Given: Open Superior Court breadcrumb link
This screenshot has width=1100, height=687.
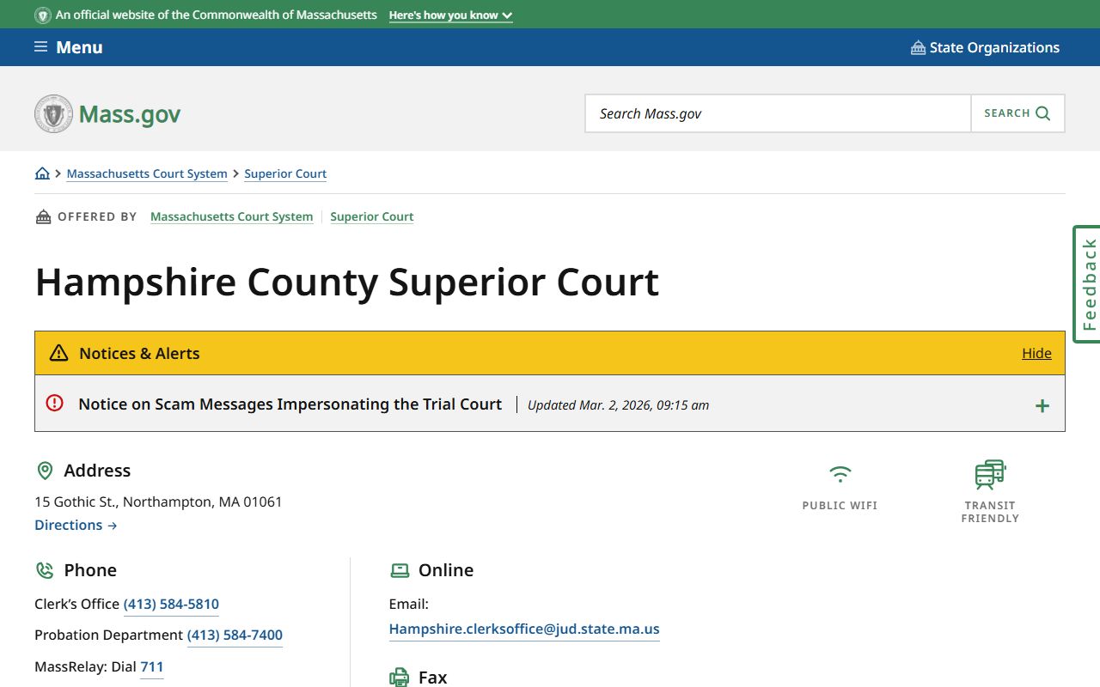Looking at the screenshot, I should [x=285, y=173].
